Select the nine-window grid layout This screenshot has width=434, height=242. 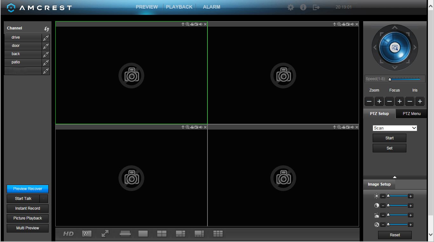[218, 234]
